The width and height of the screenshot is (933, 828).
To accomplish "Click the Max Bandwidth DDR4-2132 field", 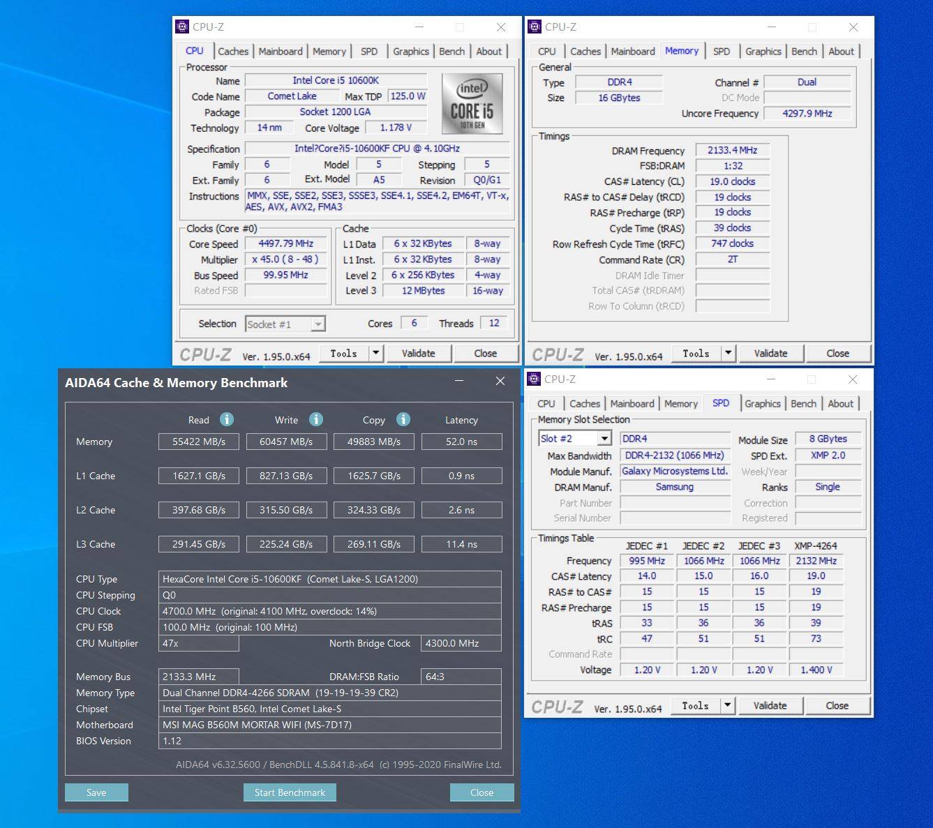I will pos(675,456).
